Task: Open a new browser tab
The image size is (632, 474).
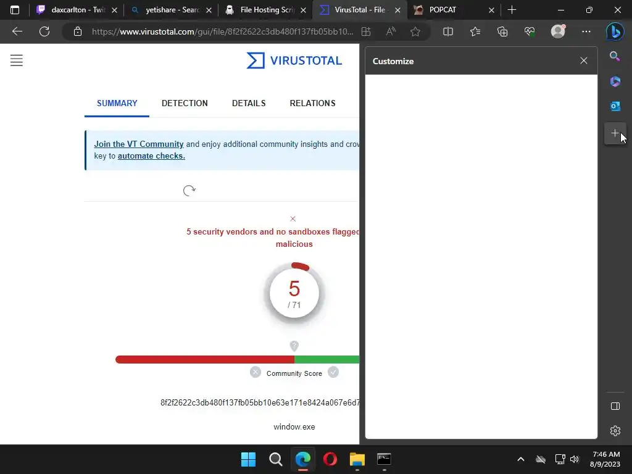Action: click(x=512, y=10)
